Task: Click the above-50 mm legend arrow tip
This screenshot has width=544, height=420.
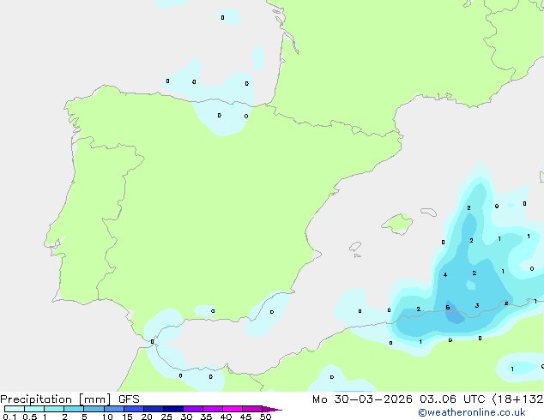Action: coord(272,409)
